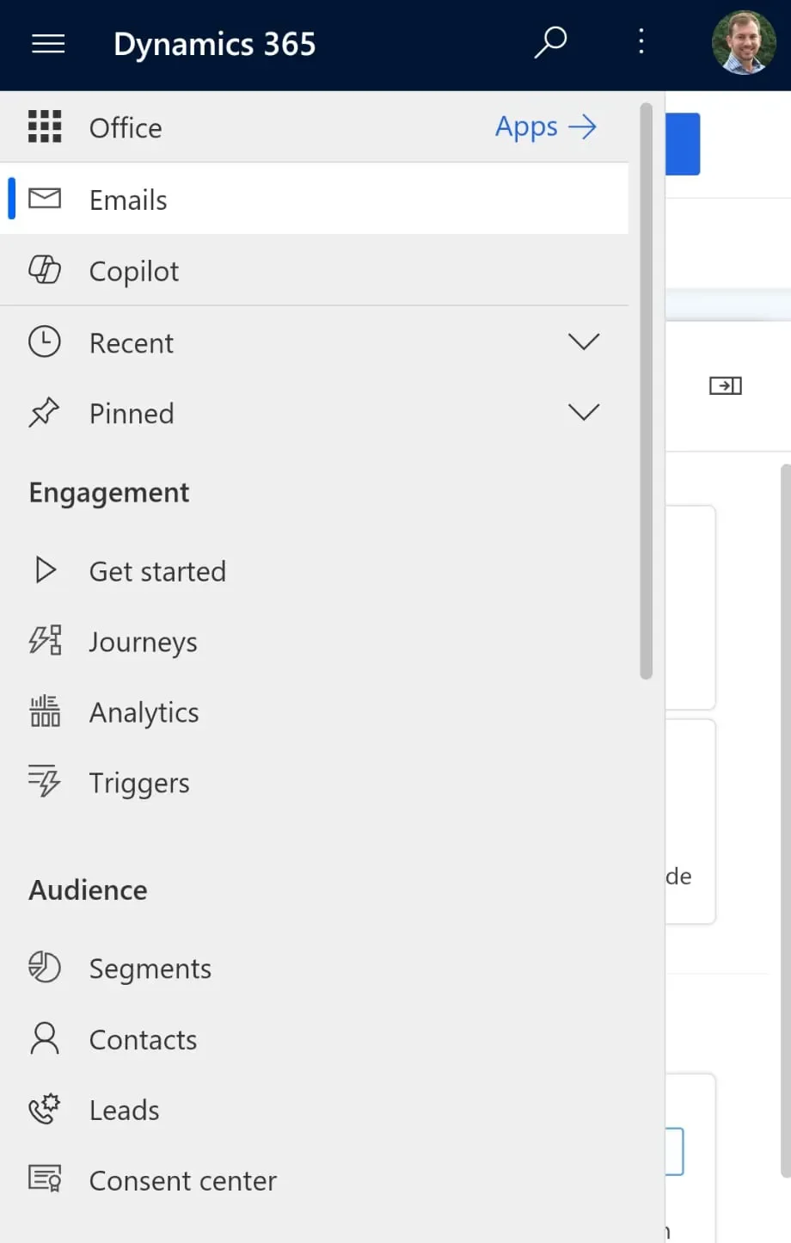Follow the Apps arrow link
The image size is (791, 1243).
click(x=545, y=126)
